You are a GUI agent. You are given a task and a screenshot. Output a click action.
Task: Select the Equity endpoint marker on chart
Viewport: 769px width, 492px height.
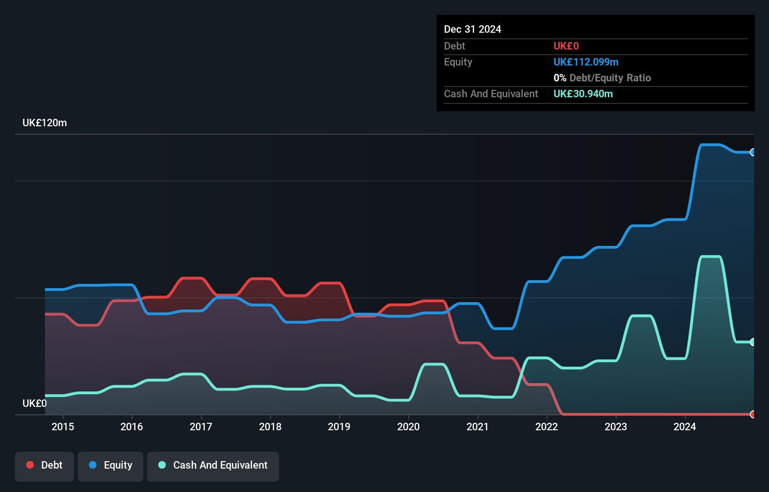(x=753, y=152)
